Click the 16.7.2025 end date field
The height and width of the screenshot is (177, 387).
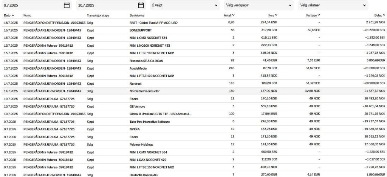[x=110, y=5]
